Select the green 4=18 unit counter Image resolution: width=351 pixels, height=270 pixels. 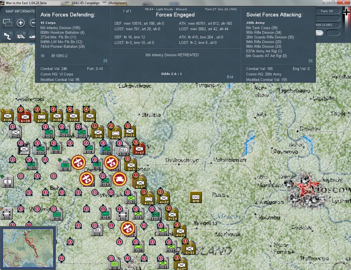coord(171,246)
